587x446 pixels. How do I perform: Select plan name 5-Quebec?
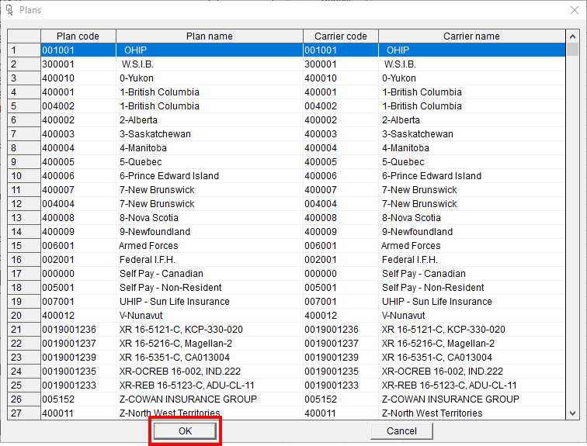[x=210, y=162]
